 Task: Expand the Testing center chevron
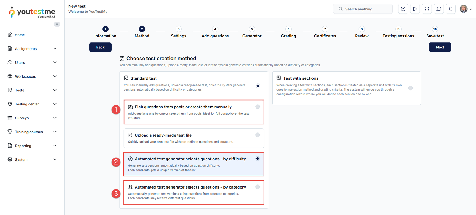coord(55,104)
